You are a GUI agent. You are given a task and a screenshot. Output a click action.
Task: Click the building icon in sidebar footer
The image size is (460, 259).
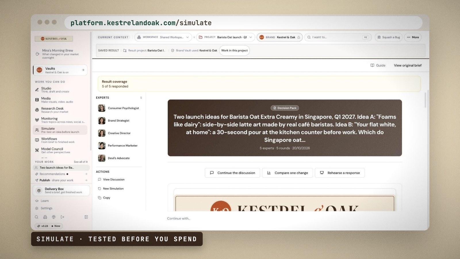click(x=45, y=217)
